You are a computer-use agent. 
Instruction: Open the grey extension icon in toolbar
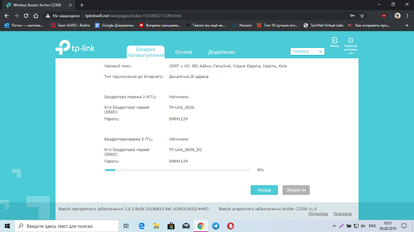click(374, 16)
